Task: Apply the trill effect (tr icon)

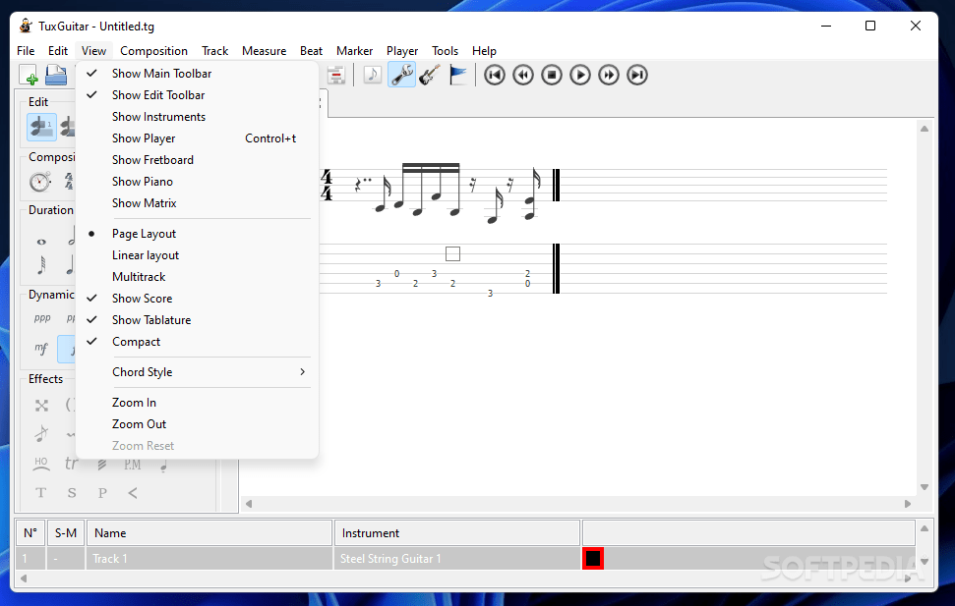Action: 72,463
